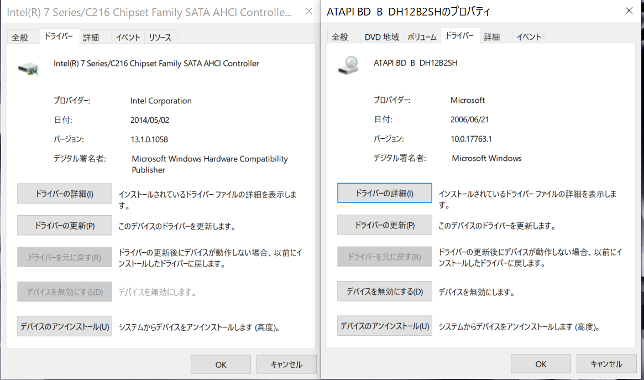
Task: Click キャンセル in ATAPI BD window
Action: (606, 364)
